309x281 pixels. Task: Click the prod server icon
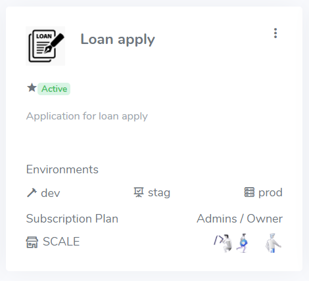coord(249,192)
